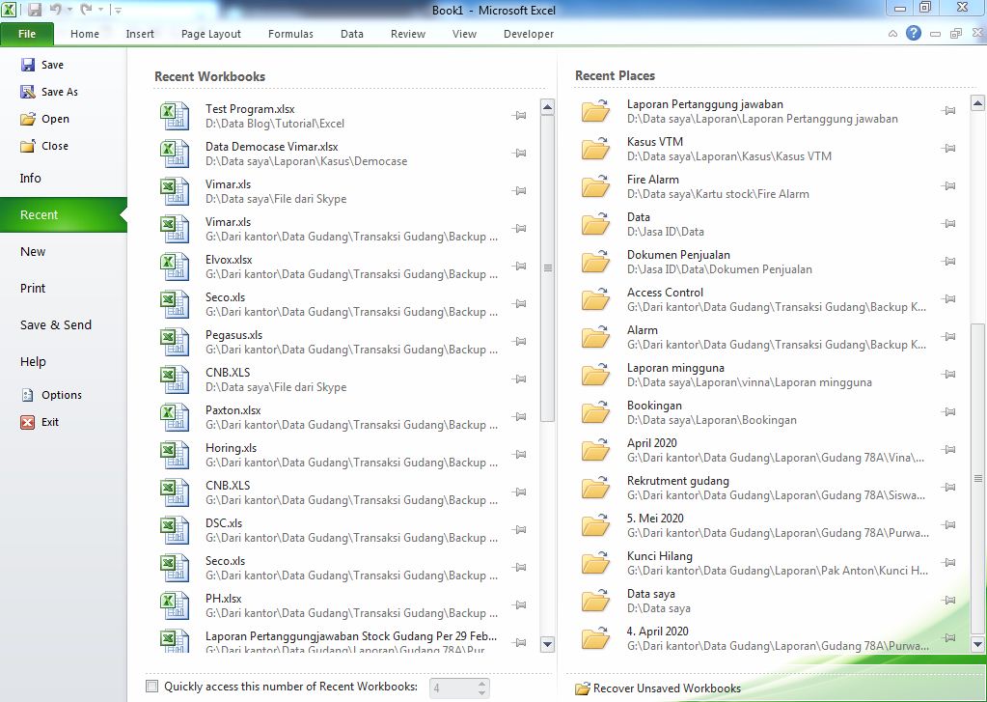Open the April 2020 recent place

(x=768, y=450)
